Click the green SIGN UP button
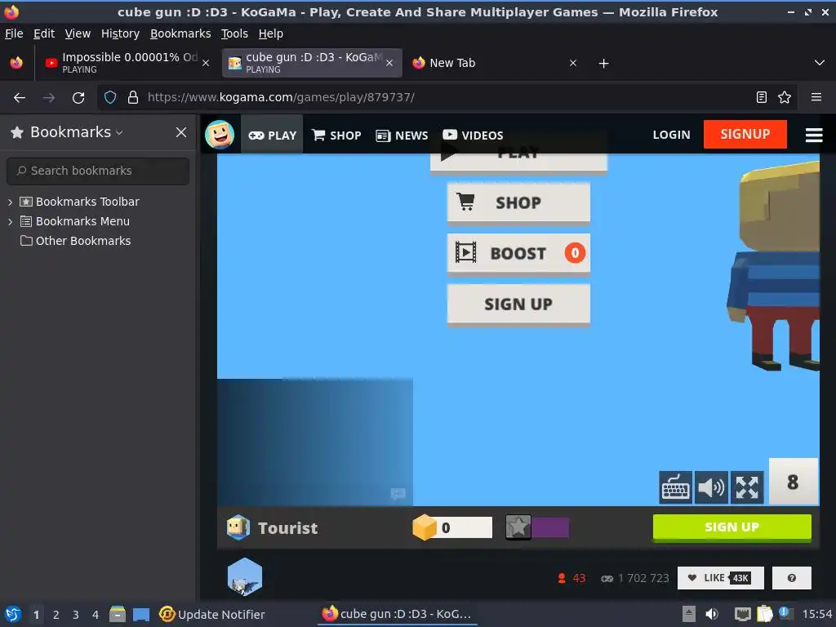This screenshot has width=836, height=627. point(732,527)
